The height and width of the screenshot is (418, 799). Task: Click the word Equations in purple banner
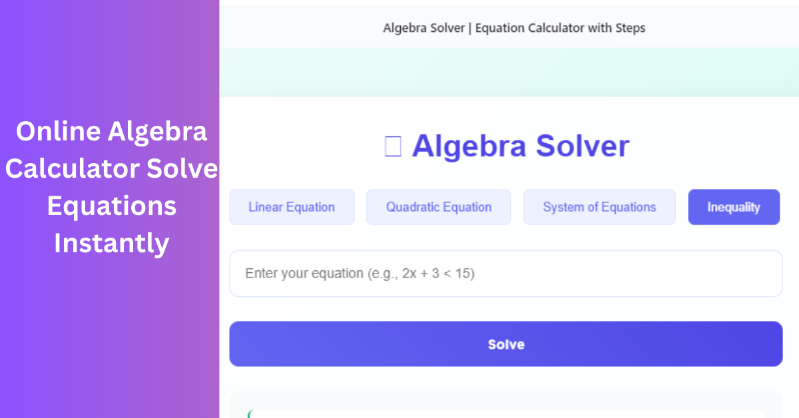(111, 206)
